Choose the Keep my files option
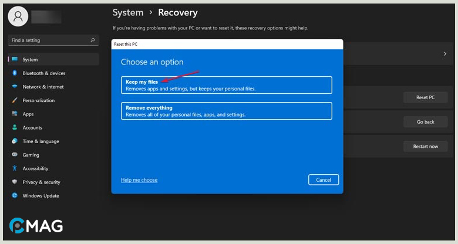The width and height of the screenshot is (458, 244). click(227, 85)
